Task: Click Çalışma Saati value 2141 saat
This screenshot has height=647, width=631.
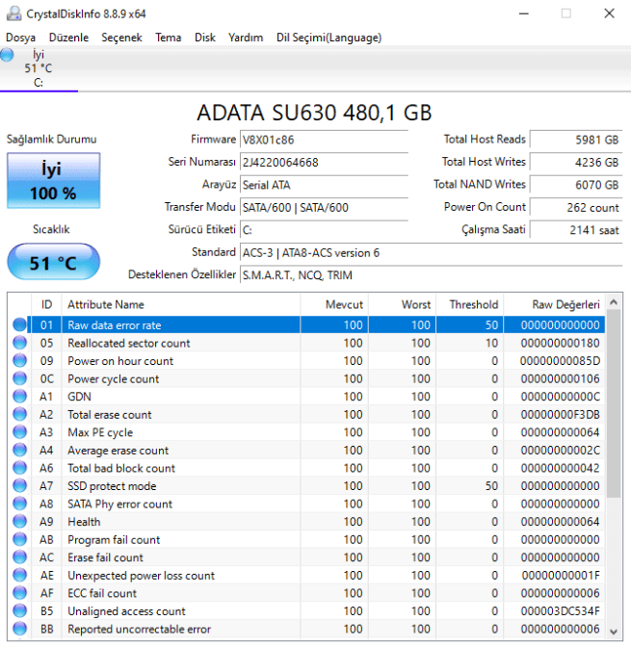Action: pos(576,230)
